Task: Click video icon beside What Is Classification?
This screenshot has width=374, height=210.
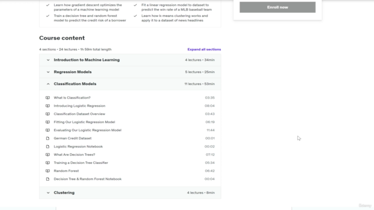Action: pos(48,97)
